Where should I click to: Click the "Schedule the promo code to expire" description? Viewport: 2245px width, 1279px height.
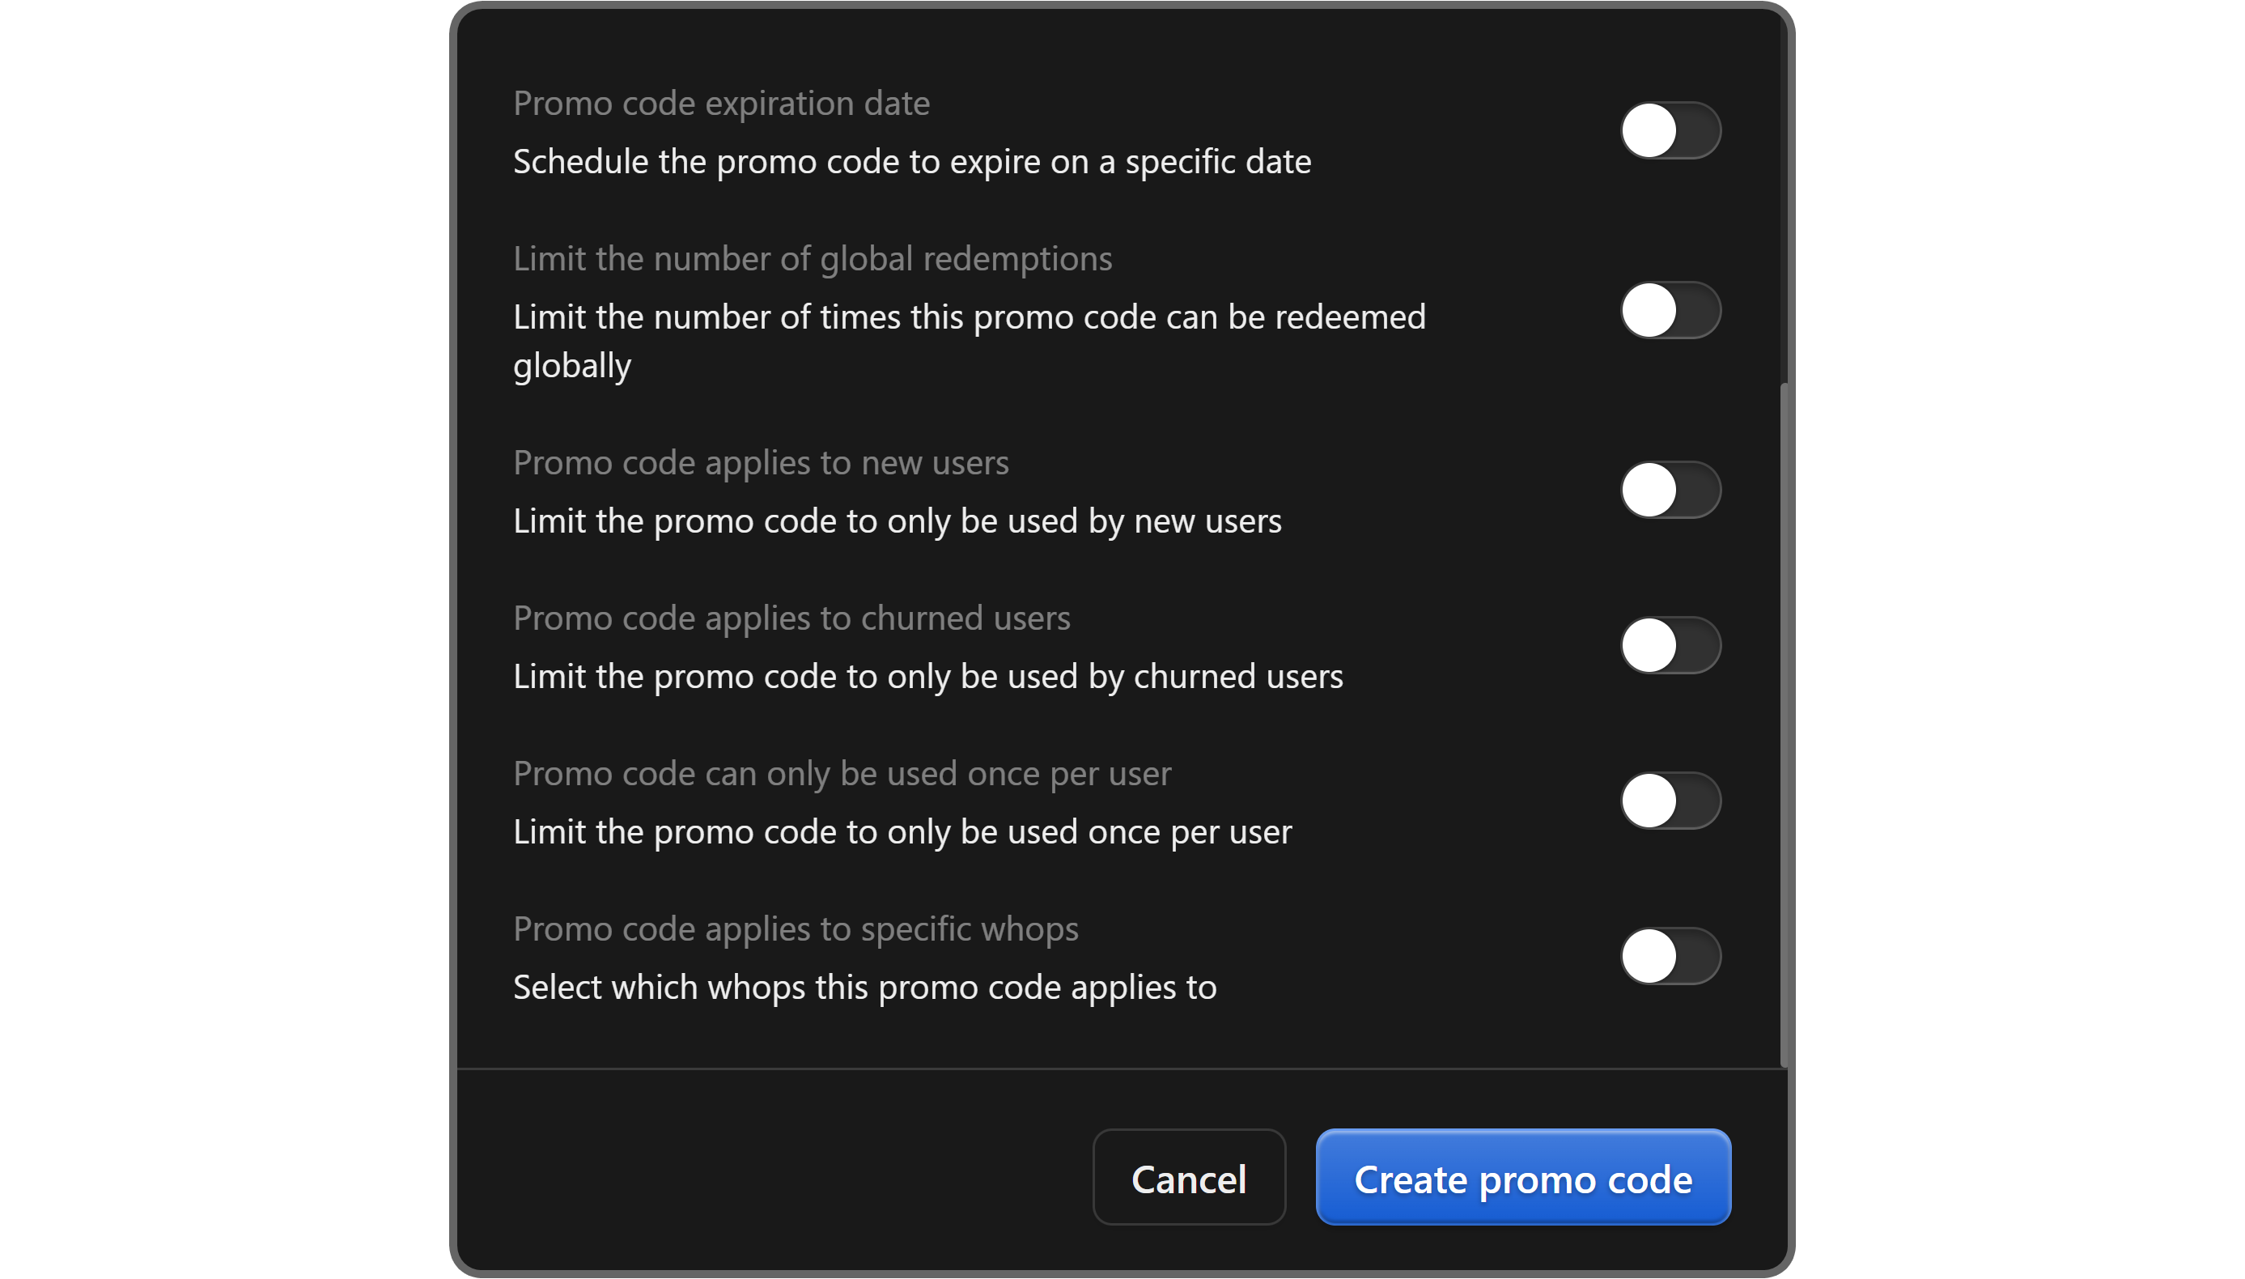click(911, 163)
